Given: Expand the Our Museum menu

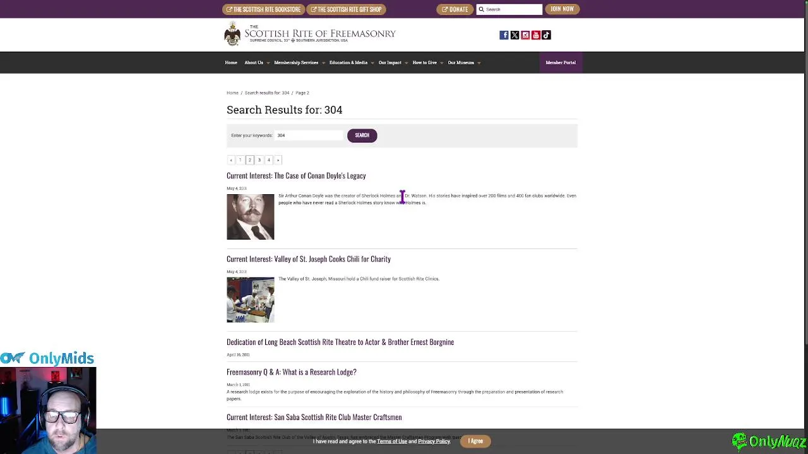Looking at the screenshot, I should (x=464, y=62).
